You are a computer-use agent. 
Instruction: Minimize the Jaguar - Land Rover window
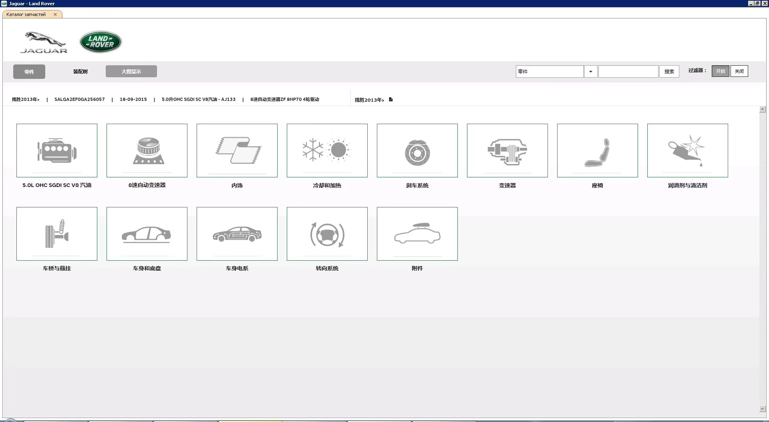pos(751,3)
